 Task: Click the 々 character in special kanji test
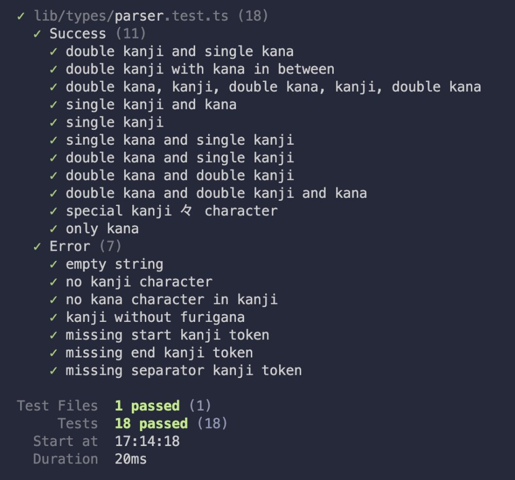pos(186,211)
